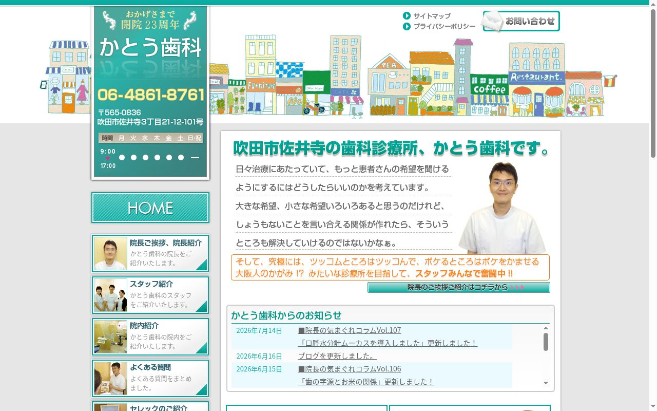Click the date 2026年6月16日
The width and height of the screenshot is (657, 411).
pyautogui.click(x=259, y=356)
